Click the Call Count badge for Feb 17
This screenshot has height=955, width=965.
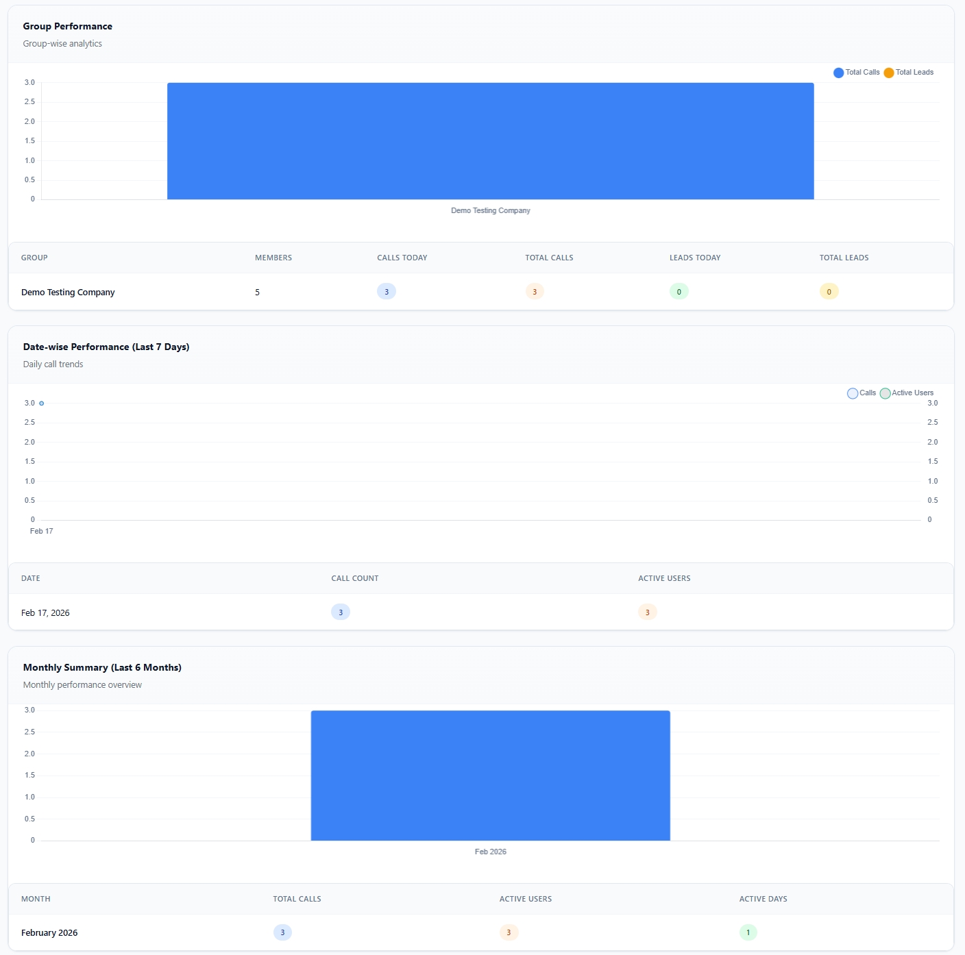[341, 612]
